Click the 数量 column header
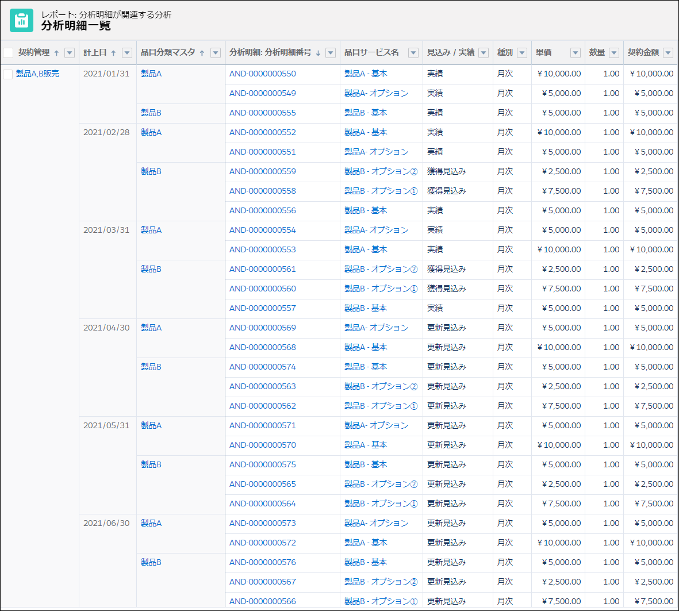The height and width of the screenshot is (611, 679). coord(597,52)
